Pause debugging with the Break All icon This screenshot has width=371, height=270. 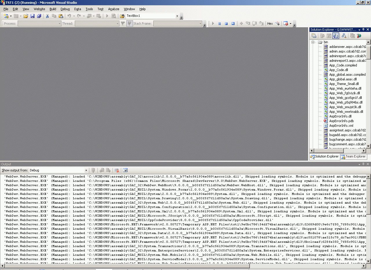[x=219, y=23]
